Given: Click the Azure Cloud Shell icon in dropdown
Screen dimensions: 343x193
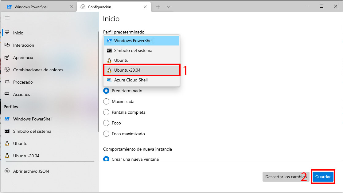Looking at the screenshot, I should pyautogui.click(x=109, y=80).
